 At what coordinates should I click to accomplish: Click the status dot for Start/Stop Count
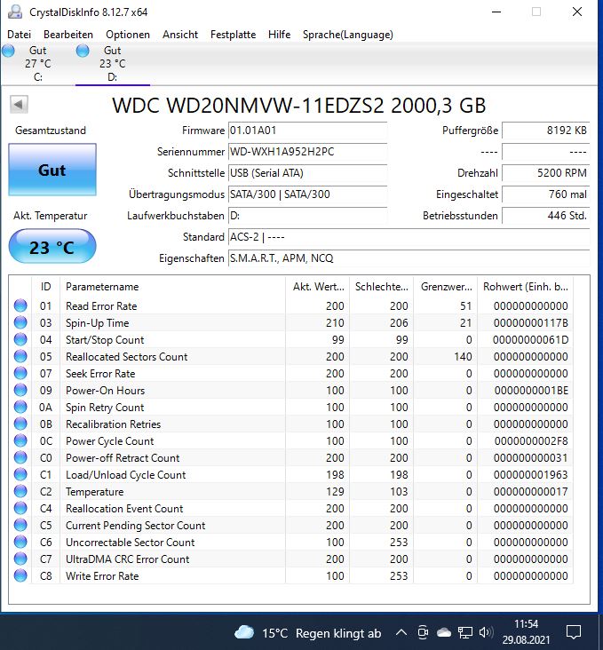coord(20,339)
